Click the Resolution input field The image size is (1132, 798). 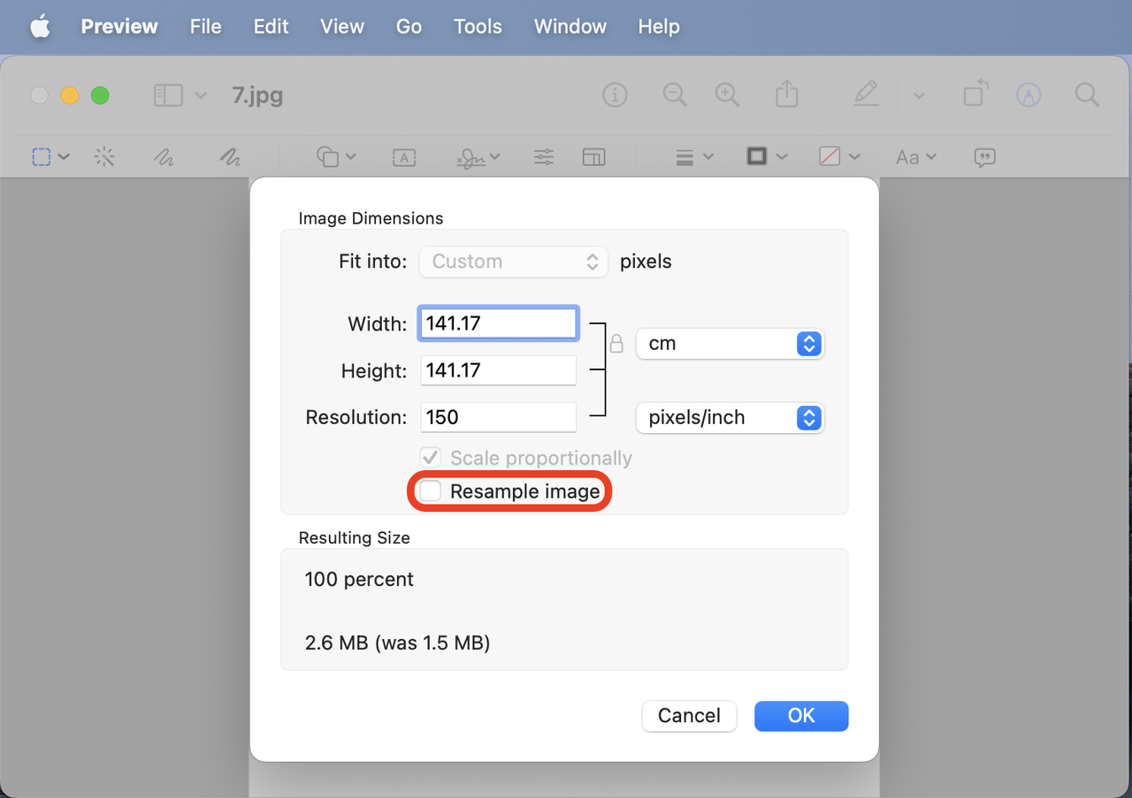[498, 417]
